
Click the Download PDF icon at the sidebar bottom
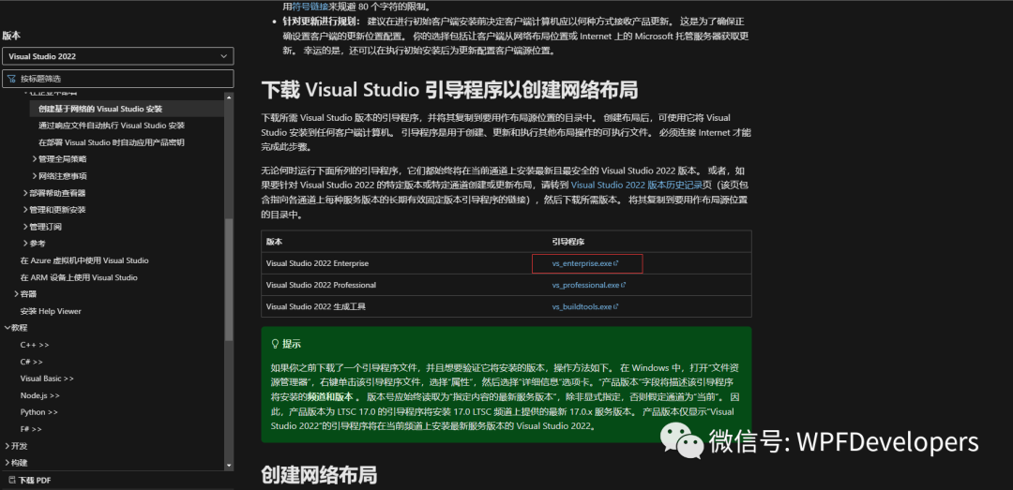click(x=11, y=480)
